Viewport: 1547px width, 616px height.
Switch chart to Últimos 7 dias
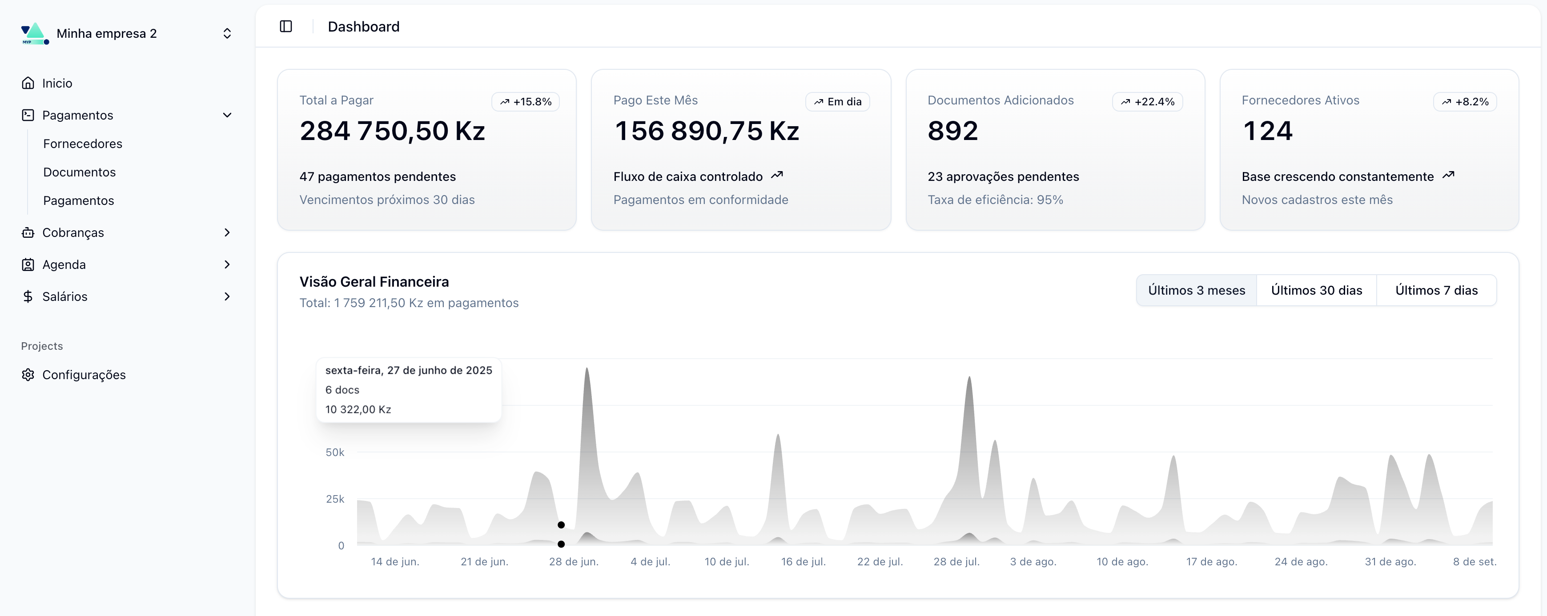click(x=1436, y=291)
